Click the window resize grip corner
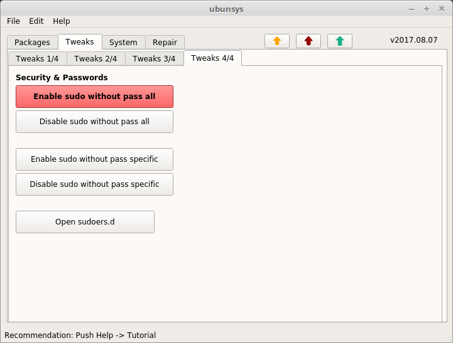The width and height of the screenshot is (453, 343). click(x=449, y=339)
